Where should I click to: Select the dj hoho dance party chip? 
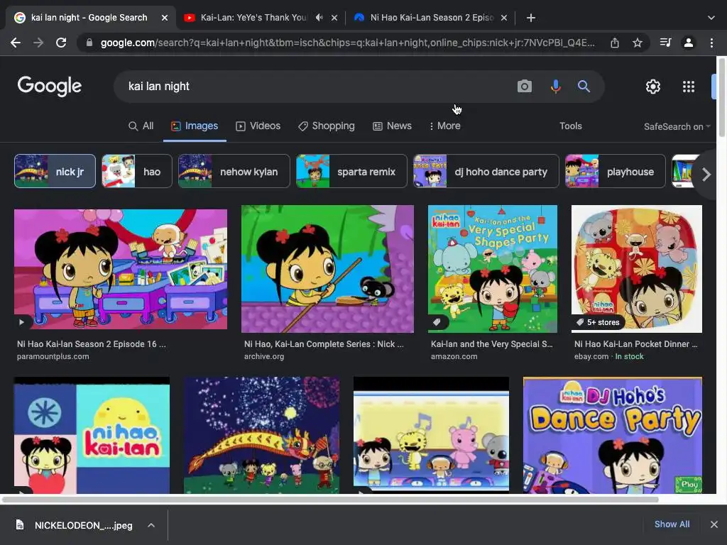coord(486,172)
